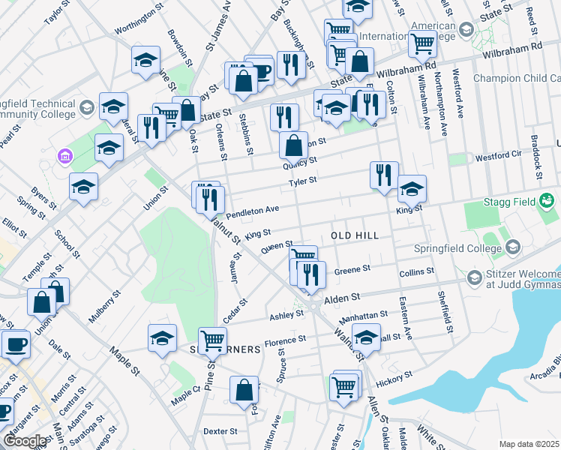Open the grocery cart marker at Six Corners
The height and width of the screenshot is (450, 561).
tap(212, 342)
